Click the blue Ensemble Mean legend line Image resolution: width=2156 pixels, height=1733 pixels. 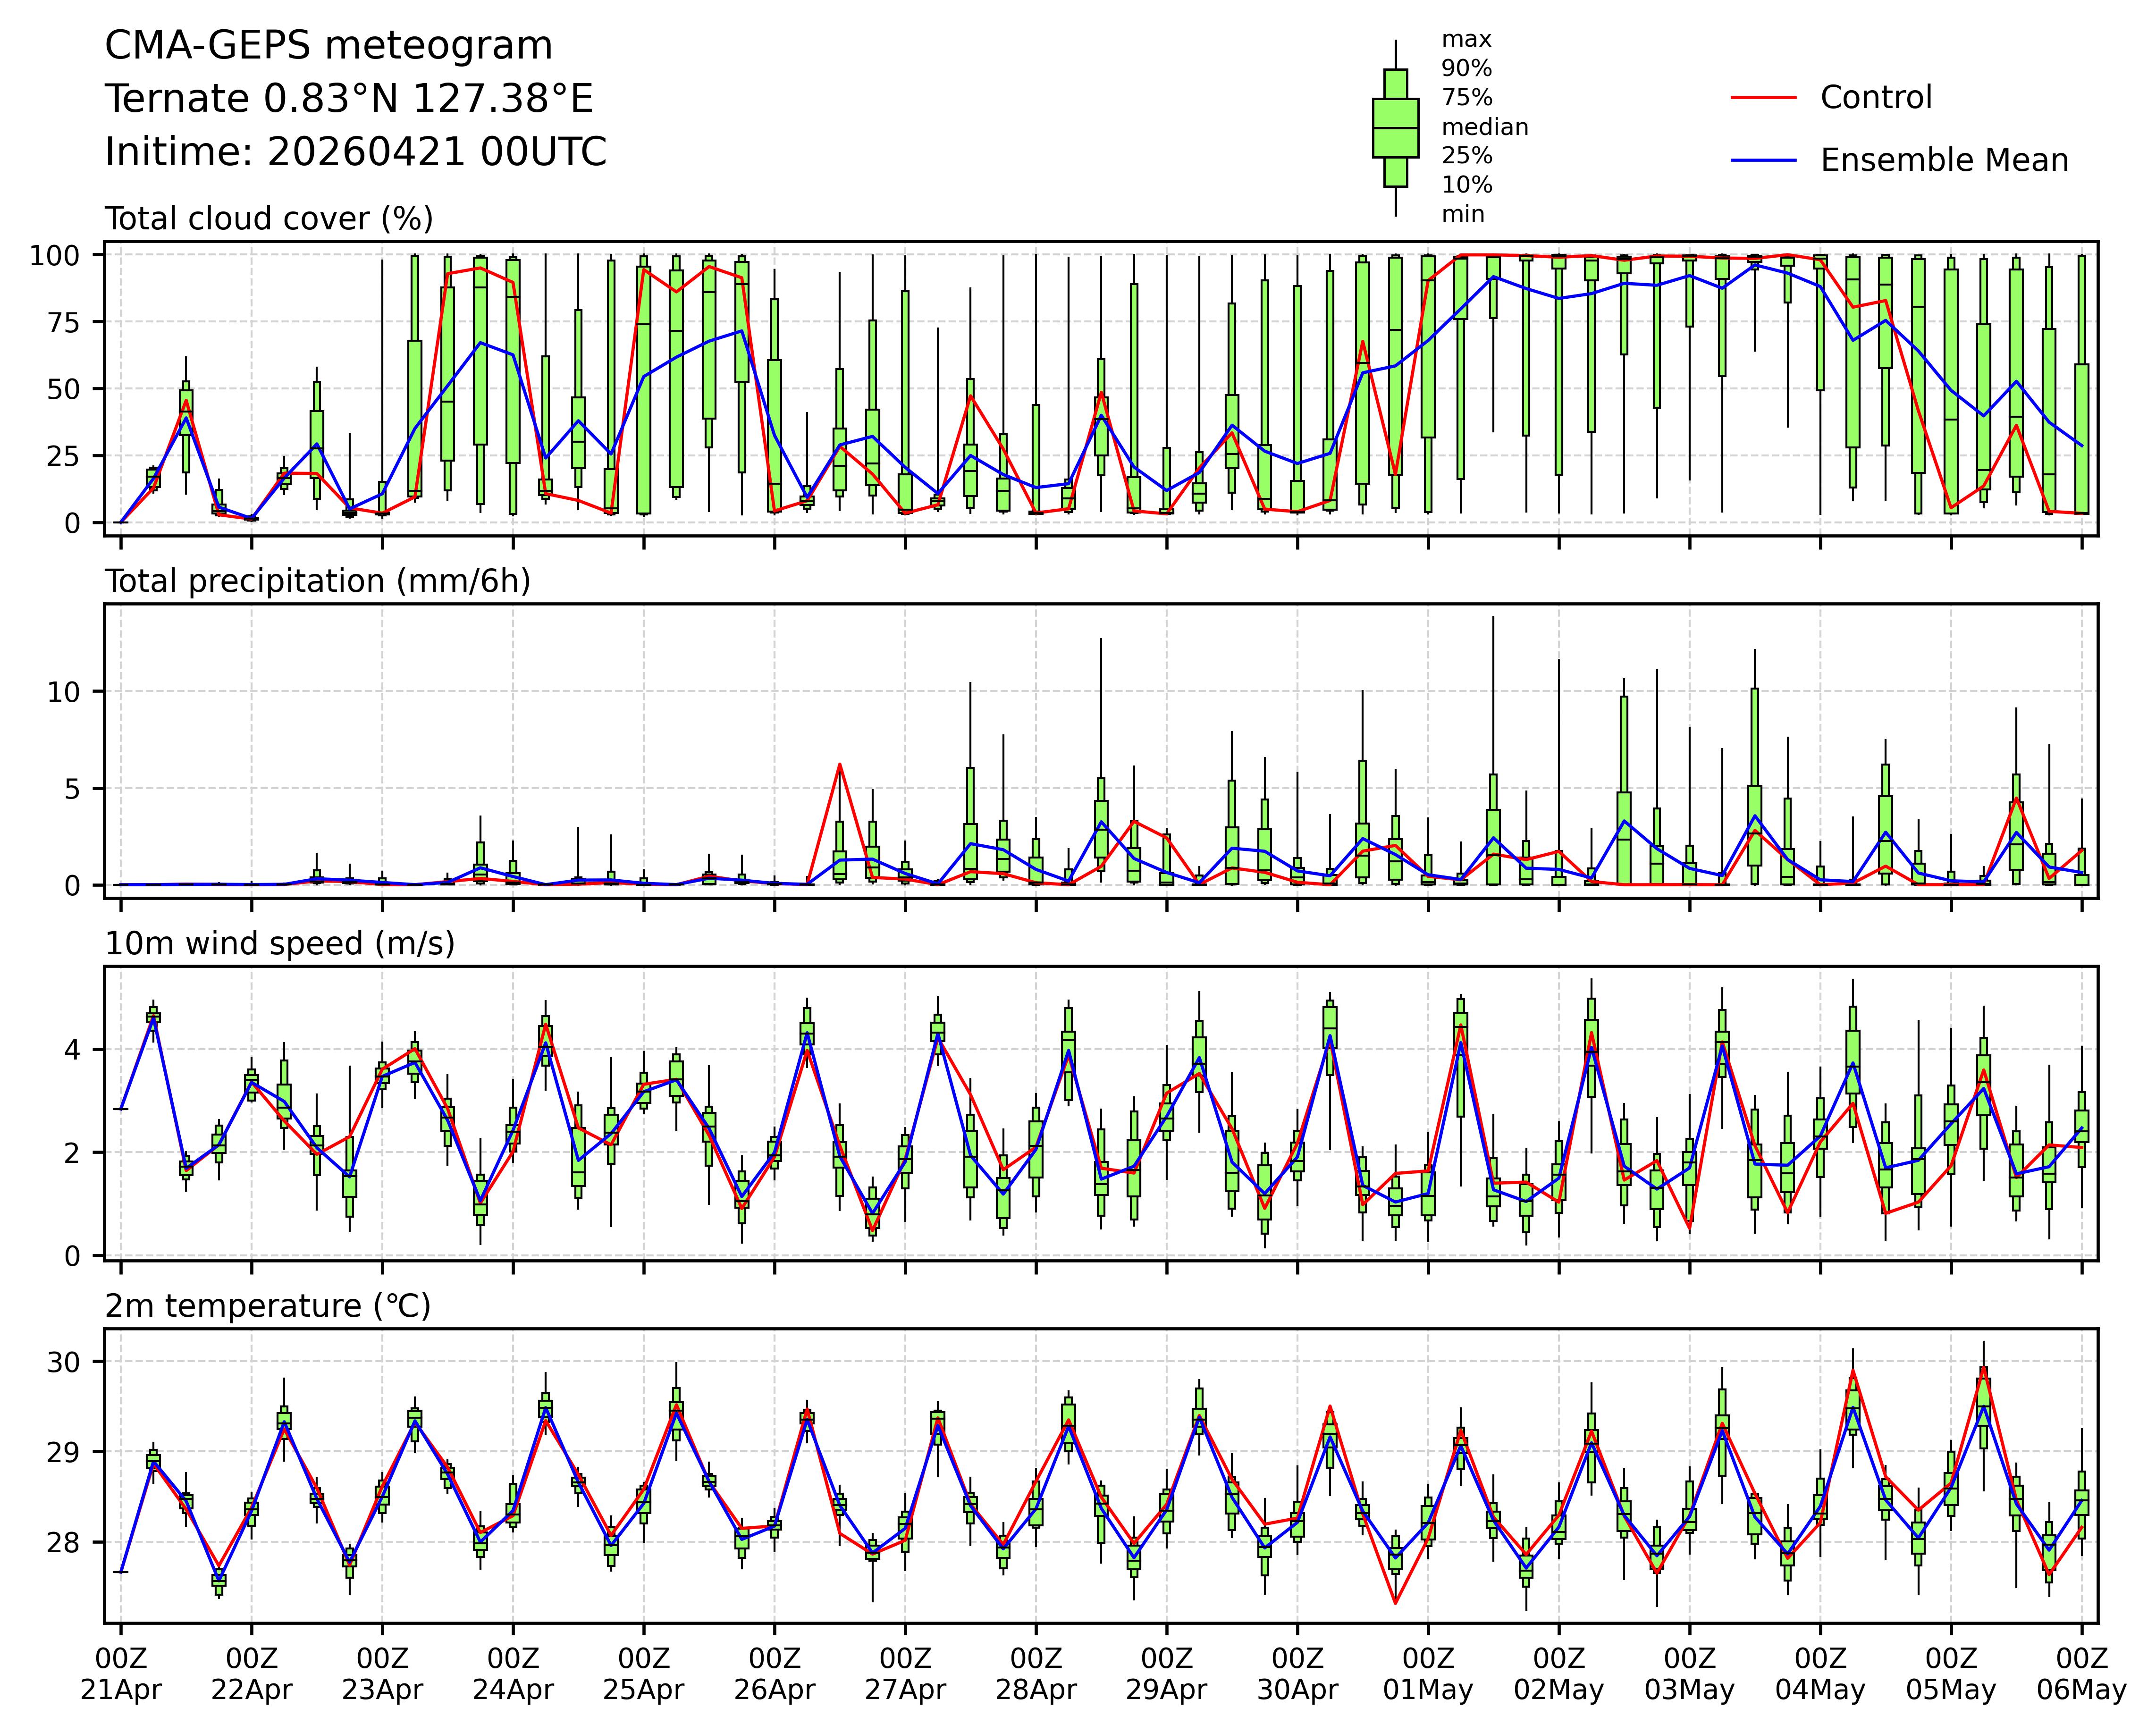tap(1763, 161)
